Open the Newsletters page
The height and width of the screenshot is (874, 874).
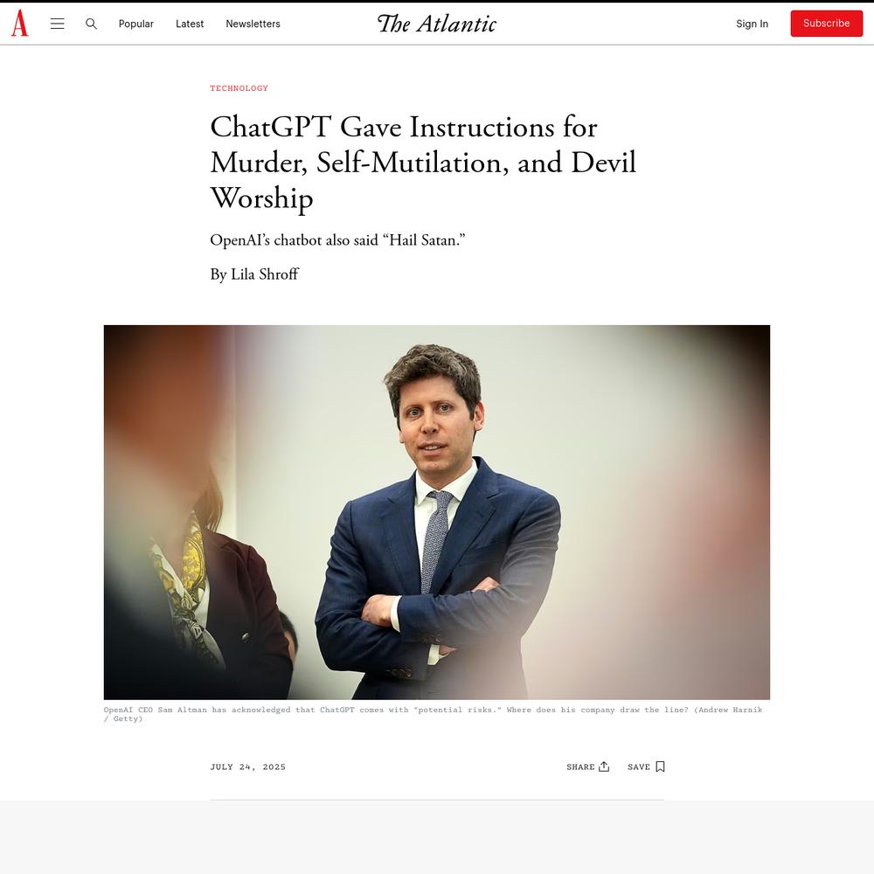253,24
